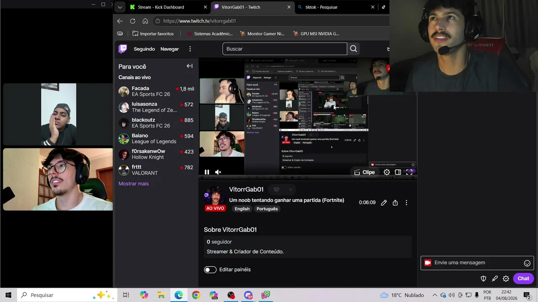
Task: Open chat settings gear
Action: tap(506, 279)
